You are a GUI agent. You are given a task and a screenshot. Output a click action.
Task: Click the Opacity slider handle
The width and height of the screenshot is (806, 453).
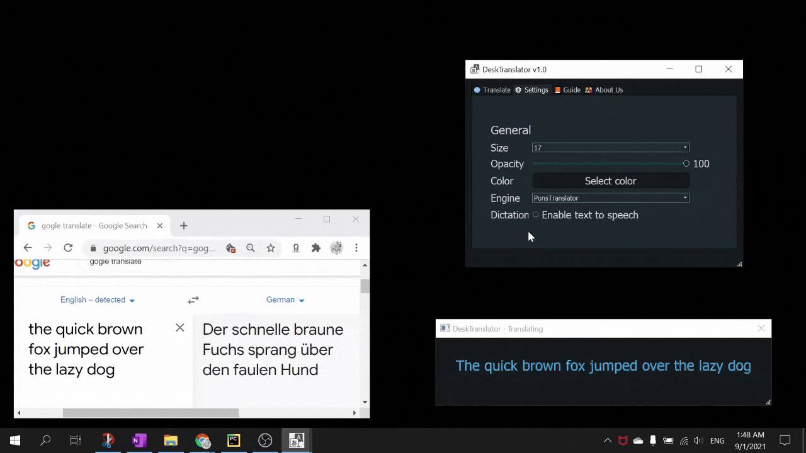686,164
